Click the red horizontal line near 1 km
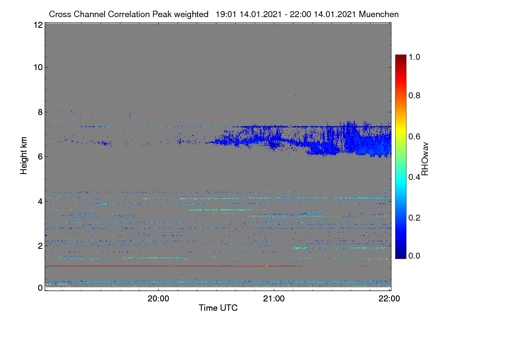This screenshot has height=342, width=514. [x=173, y=266]
